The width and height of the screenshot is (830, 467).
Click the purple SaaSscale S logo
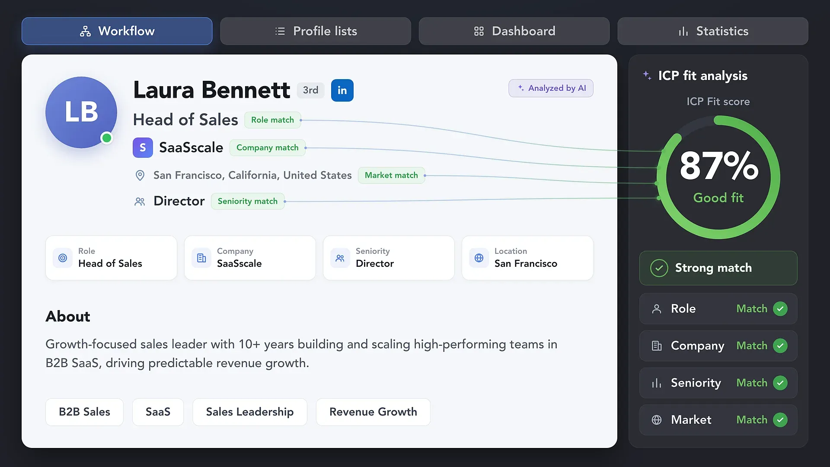(143, 147)
